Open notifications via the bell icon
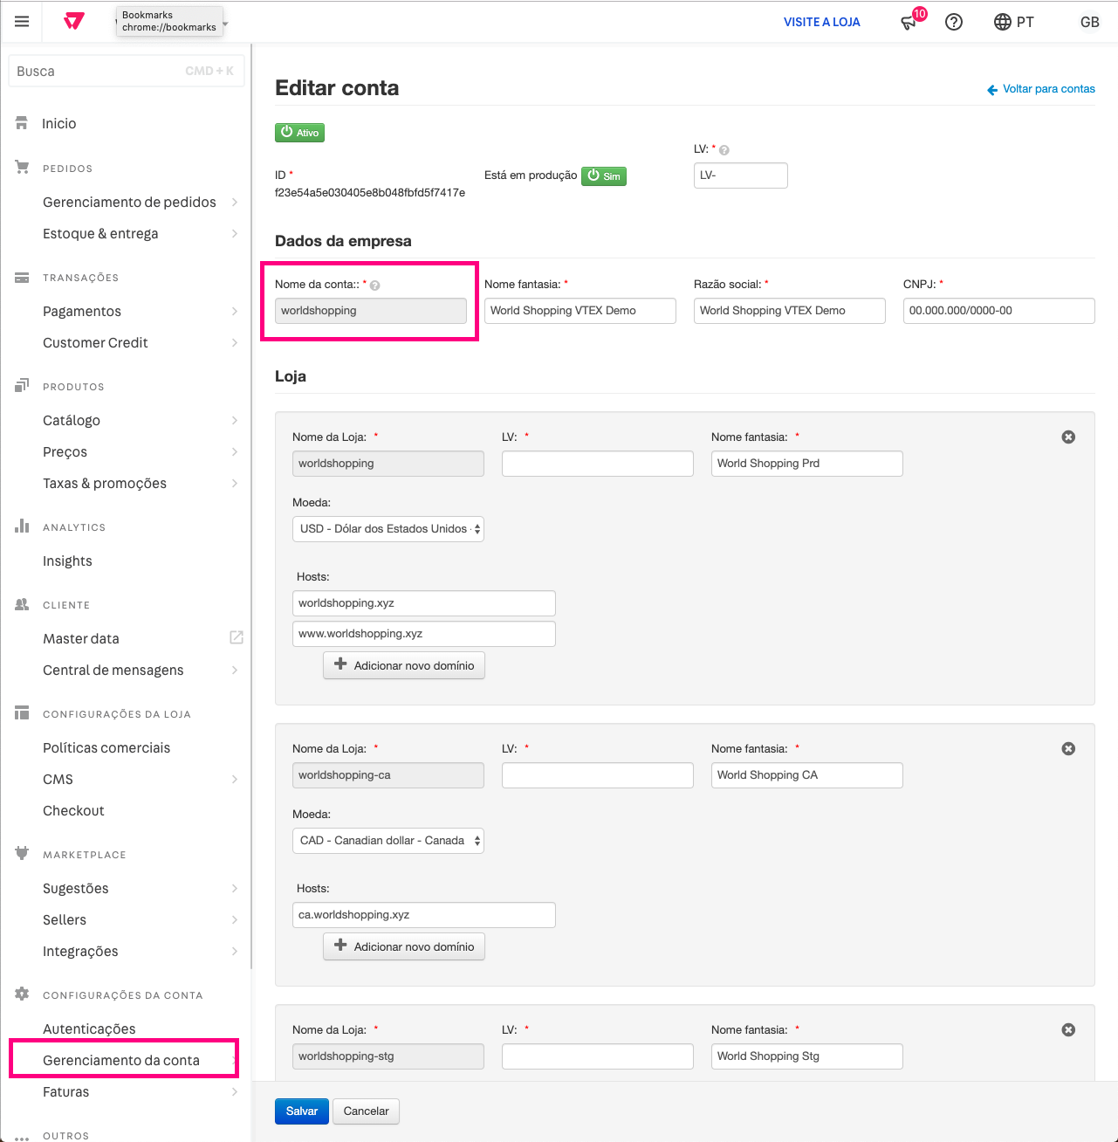 908,23
